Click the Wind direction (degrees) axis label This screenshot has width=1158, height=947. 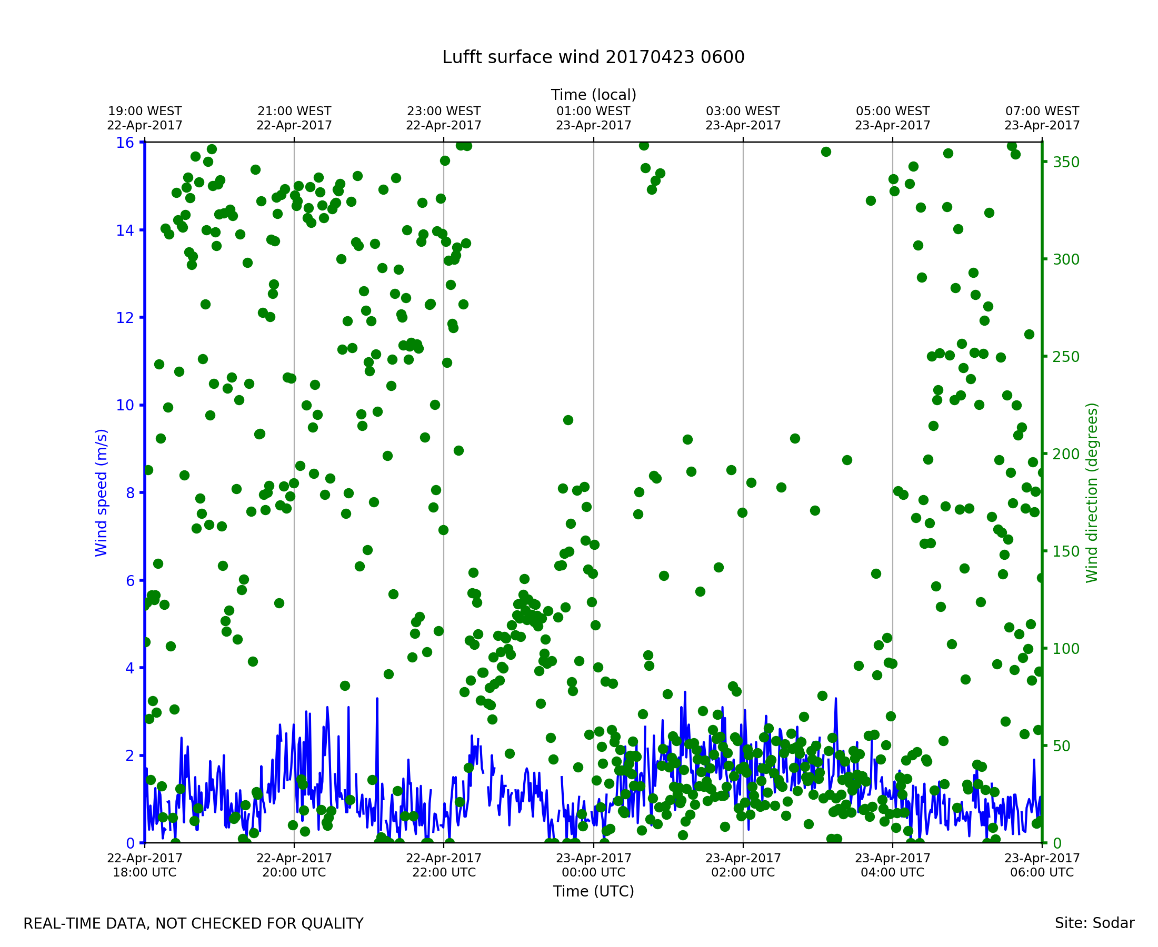pyautogui.click(x=1092, y=492)
